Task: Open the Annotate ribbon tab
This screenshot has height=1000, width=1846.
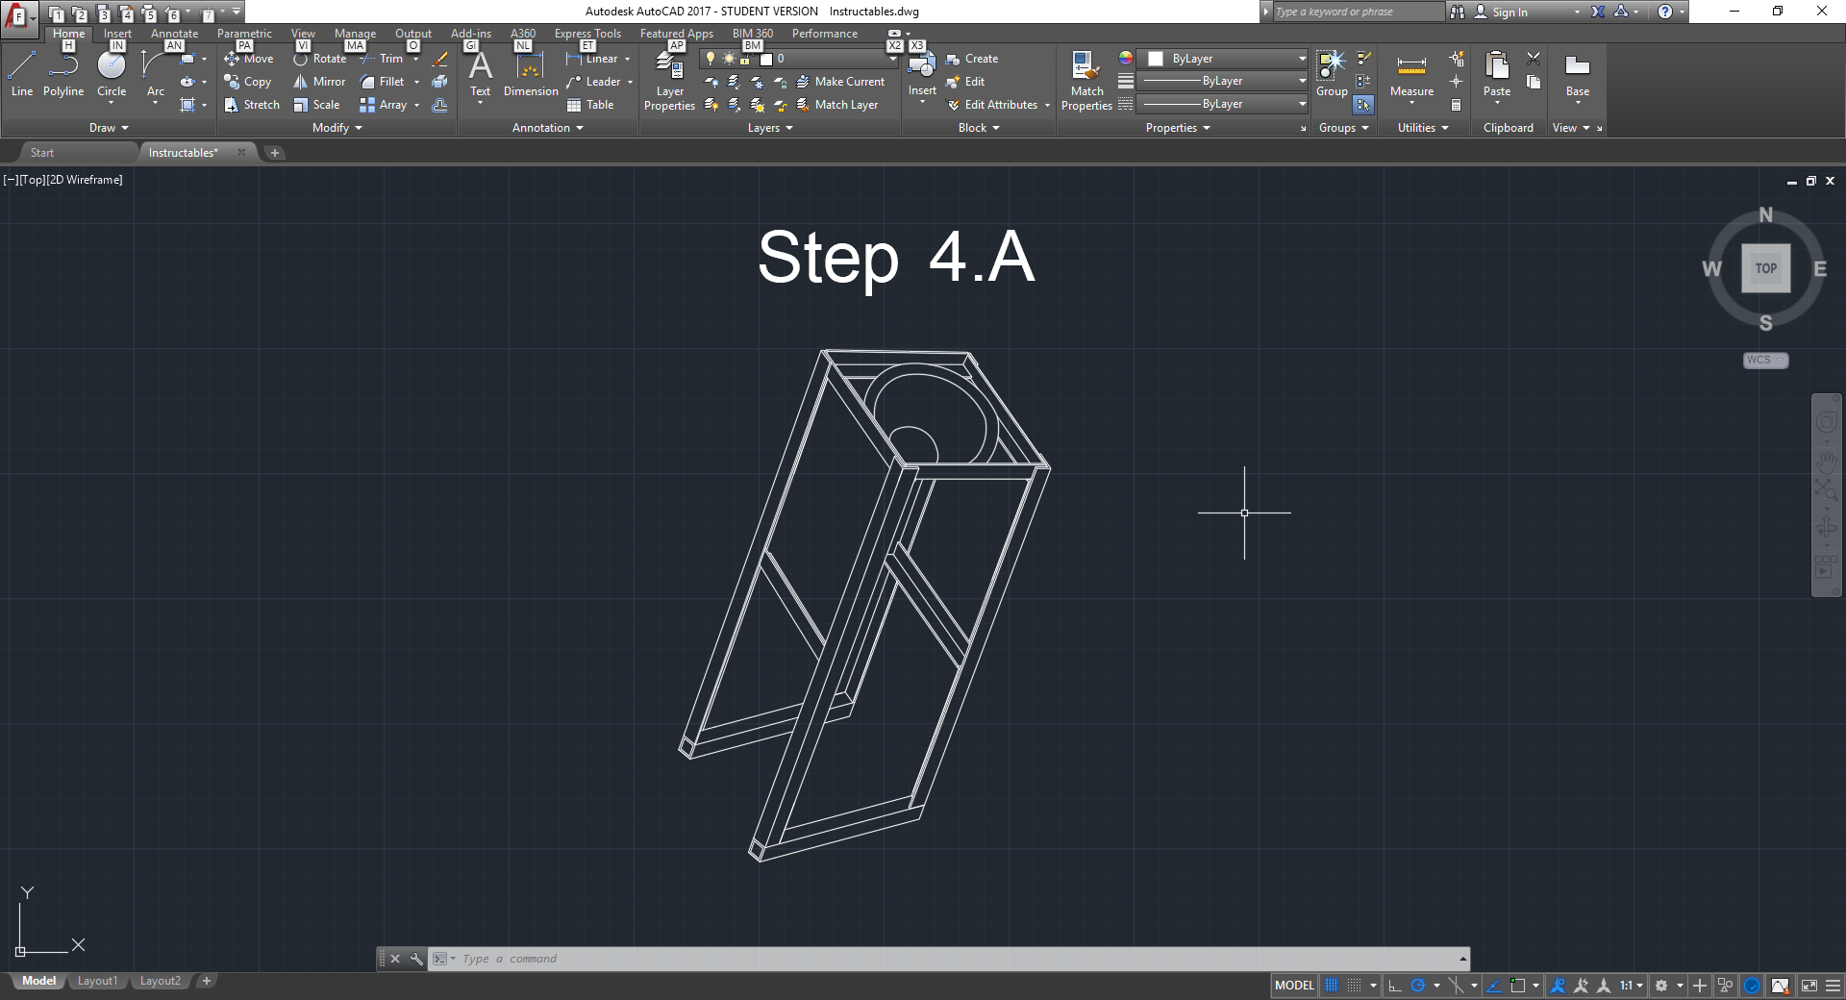Action: coord(174,34)
